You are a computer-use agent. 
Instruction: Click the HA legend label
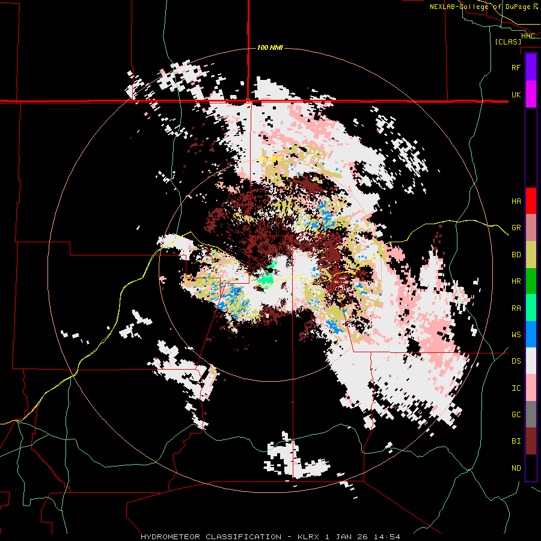tap(516, 201)
